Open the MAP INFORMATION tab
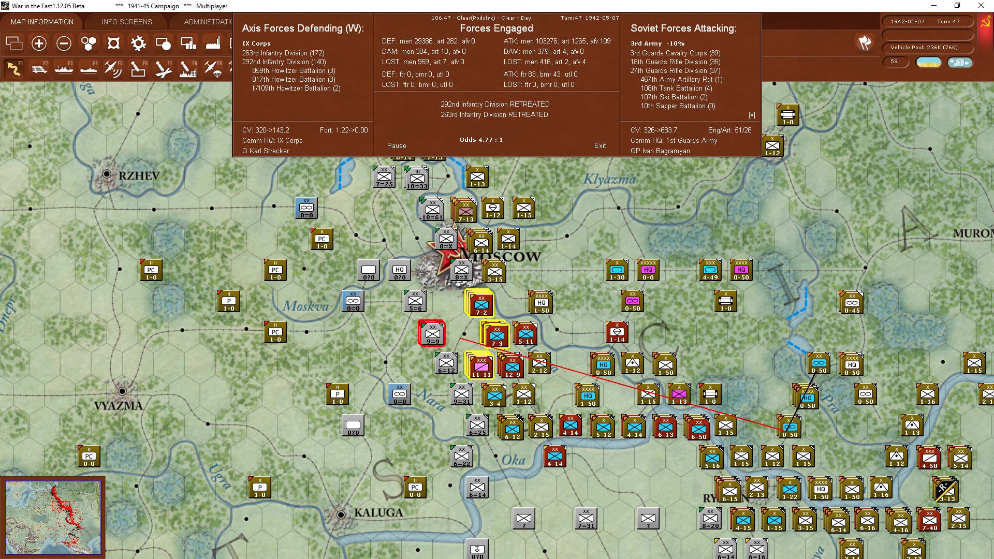994x559 pixels. (42, 22)
